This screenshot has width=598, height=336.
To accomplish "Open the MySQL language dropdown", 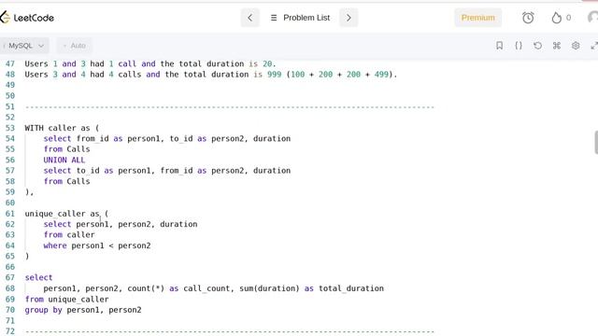I will (24, 46).
